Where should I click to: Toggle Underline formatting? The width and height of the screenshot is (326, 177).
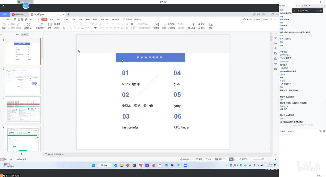tap(71, 28)
